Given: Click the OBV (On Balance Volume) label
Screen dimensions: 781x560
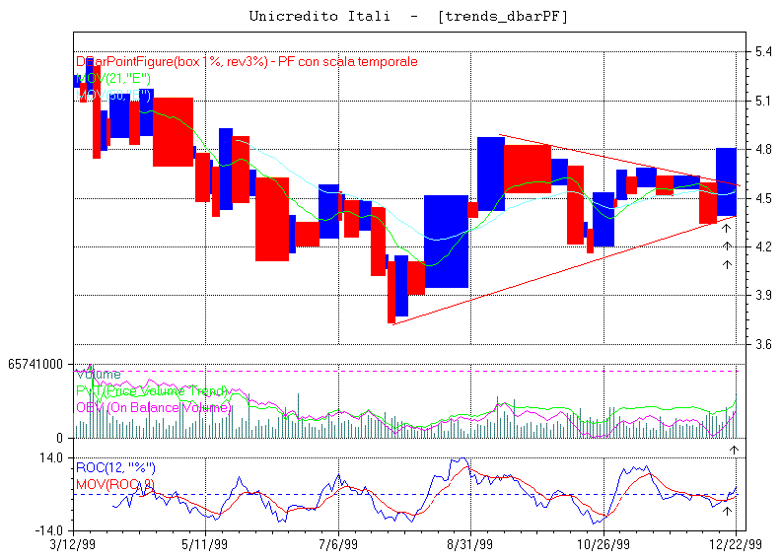Looking at the screenshot, I should point(154,408).
